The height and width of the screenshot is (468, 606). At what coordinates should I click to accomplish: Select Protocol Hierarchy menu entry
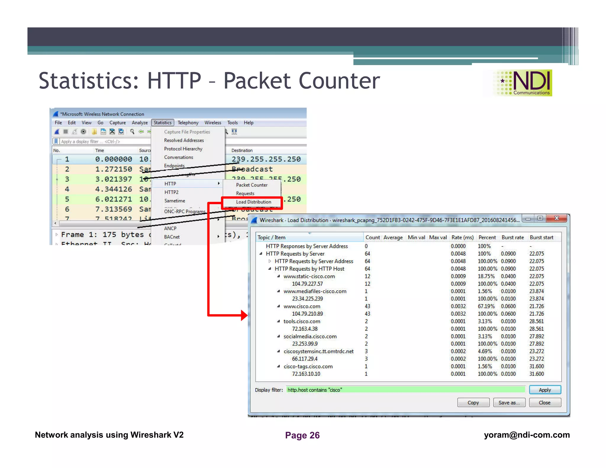(x=183, y=149)
